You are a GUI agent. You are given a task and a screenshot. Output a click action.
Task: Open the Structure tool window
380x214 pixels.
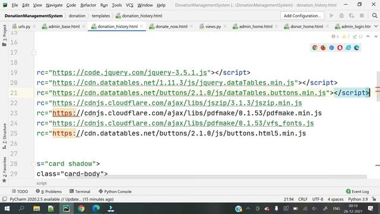coord(4,136)
